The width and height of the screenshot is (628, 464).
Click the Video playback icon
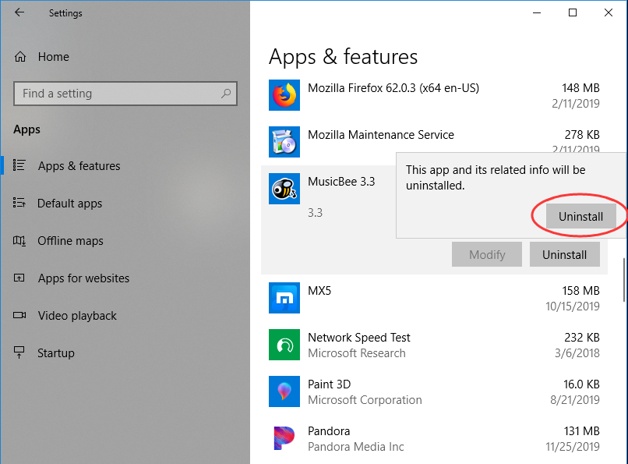tap(19, 315)
